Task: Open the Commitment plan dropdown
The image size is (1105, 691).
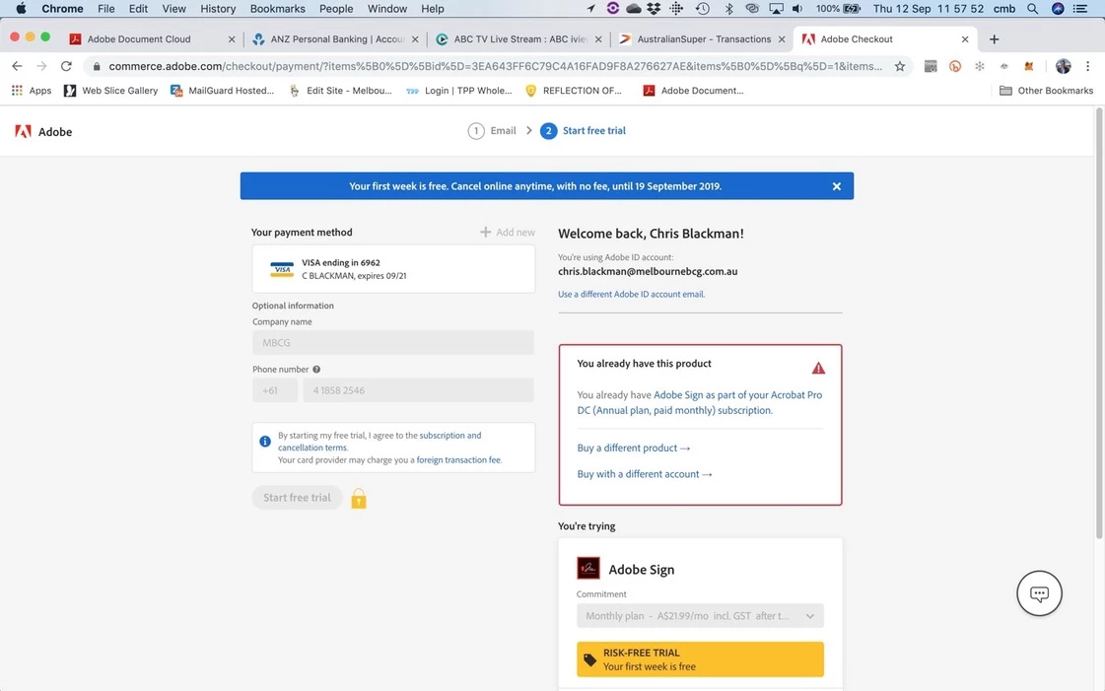Action: 700,616
